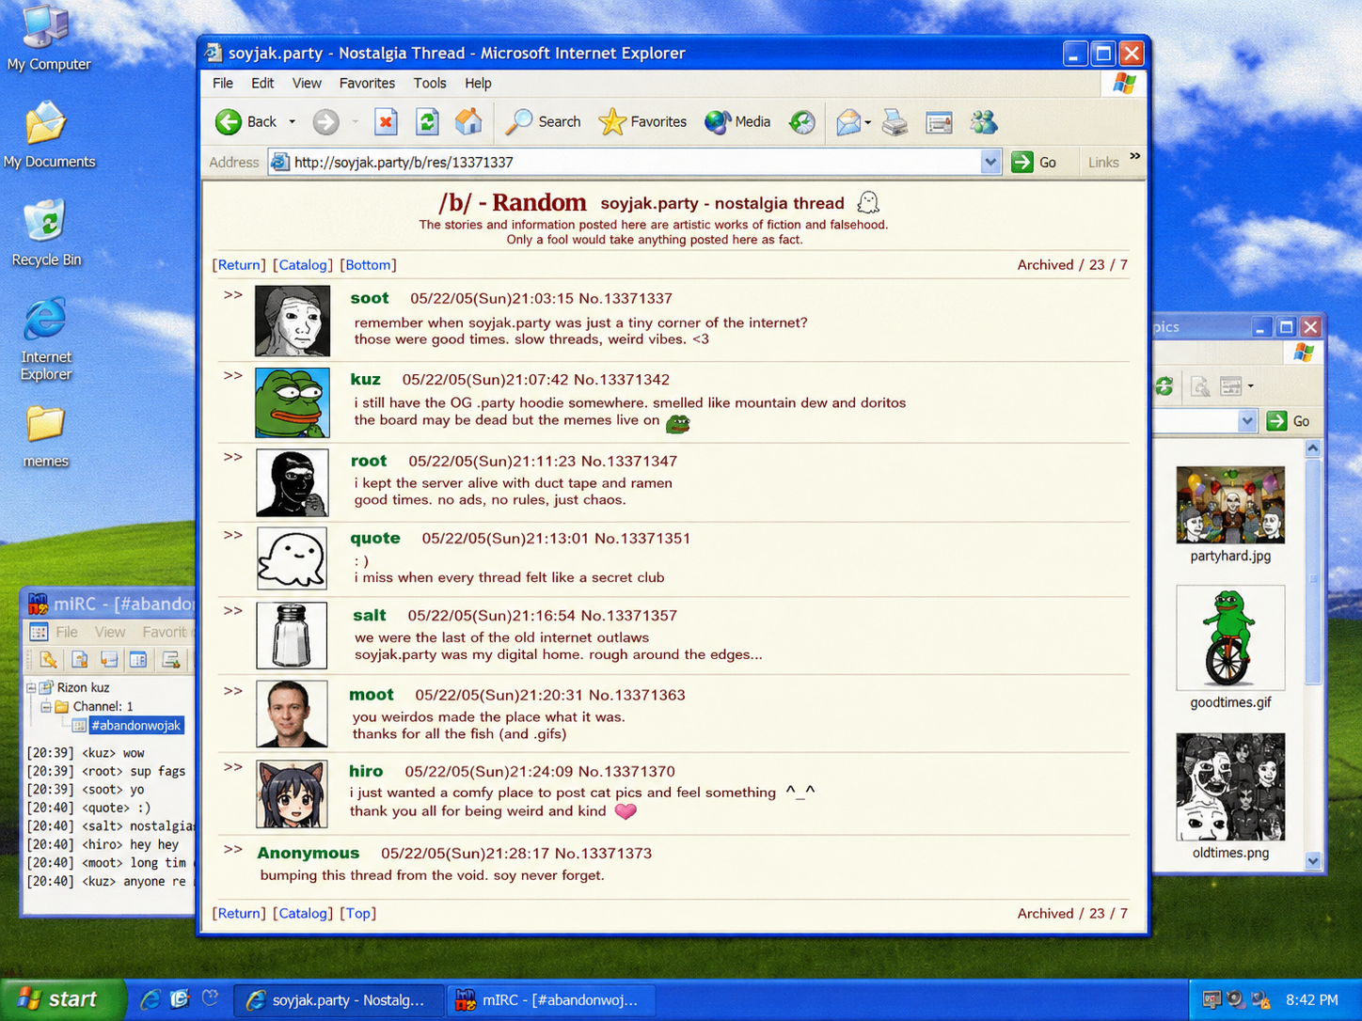Switch to the mIRC taskbar button
Viewport: 1362px width, 1021px height.
click(551, 1000)
